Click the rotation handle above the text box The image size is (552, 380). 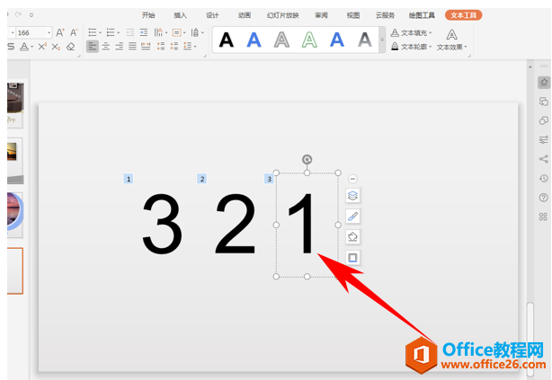(x=307, y=160)
